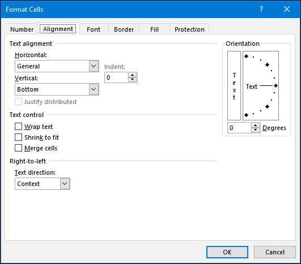
Task: Increase the Indent value with up arrow
Action: click(x=132, y=75)
